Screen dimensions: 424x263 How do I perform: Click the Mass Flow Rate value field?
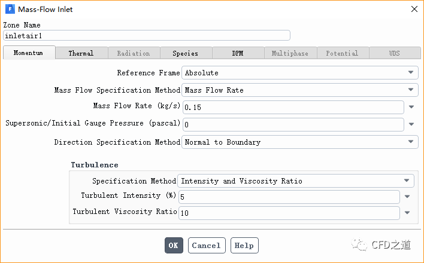click(293, 108)
